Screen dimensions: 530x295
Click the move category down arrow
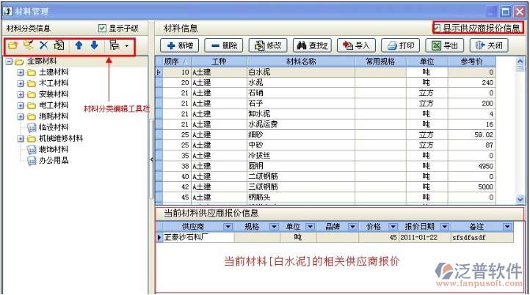coord(94,45)
